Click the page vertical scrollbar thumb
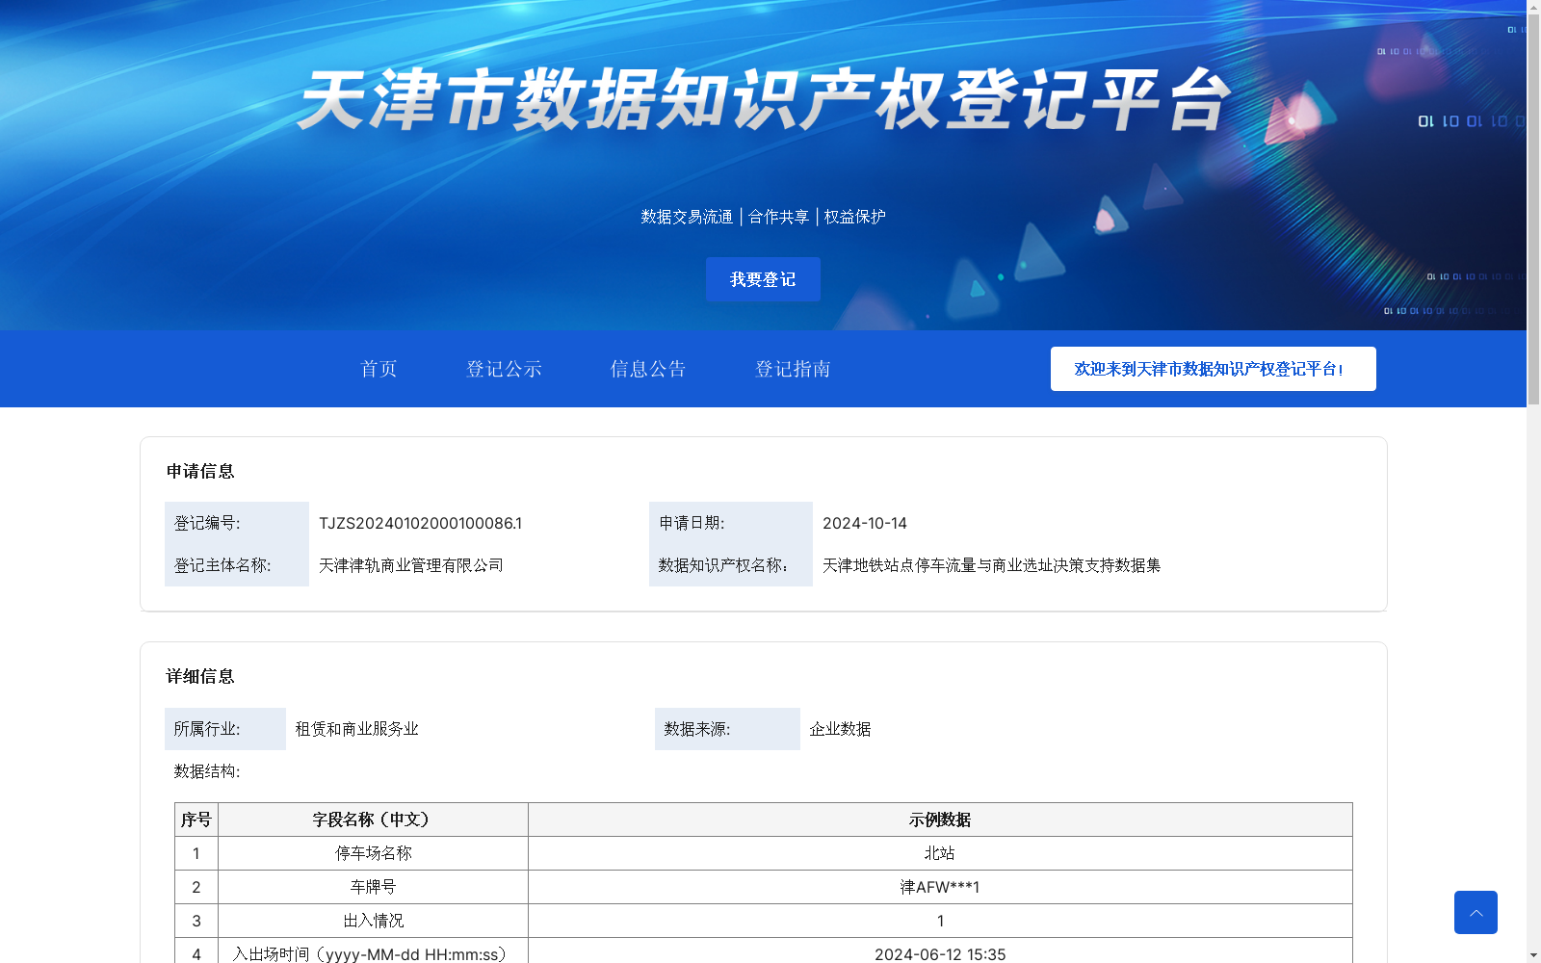This screenshot has height=963, width=1541. coord(1533,209)
